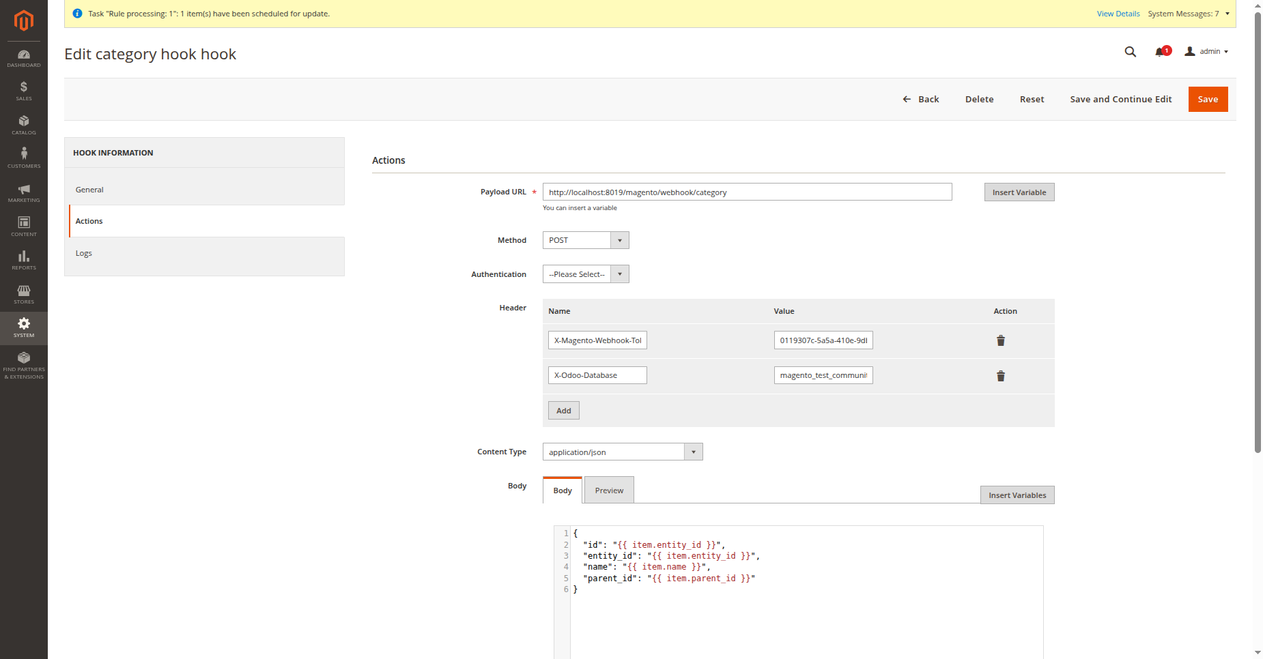
Task: Click the orange Save button
Action: coord(1208,99)
